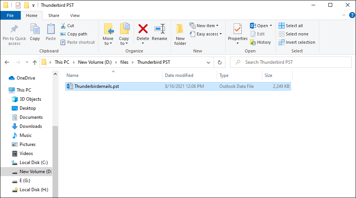
Task: Sort by the Type column header
Action: coord(239,75)
